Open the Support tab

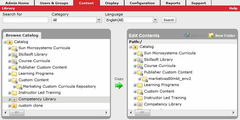198,3
